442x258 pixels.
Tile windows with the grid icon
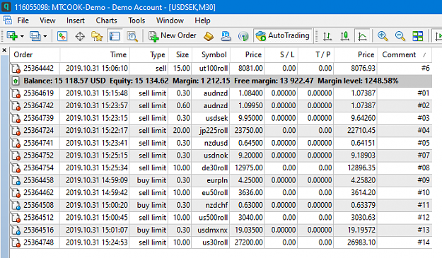417,36
